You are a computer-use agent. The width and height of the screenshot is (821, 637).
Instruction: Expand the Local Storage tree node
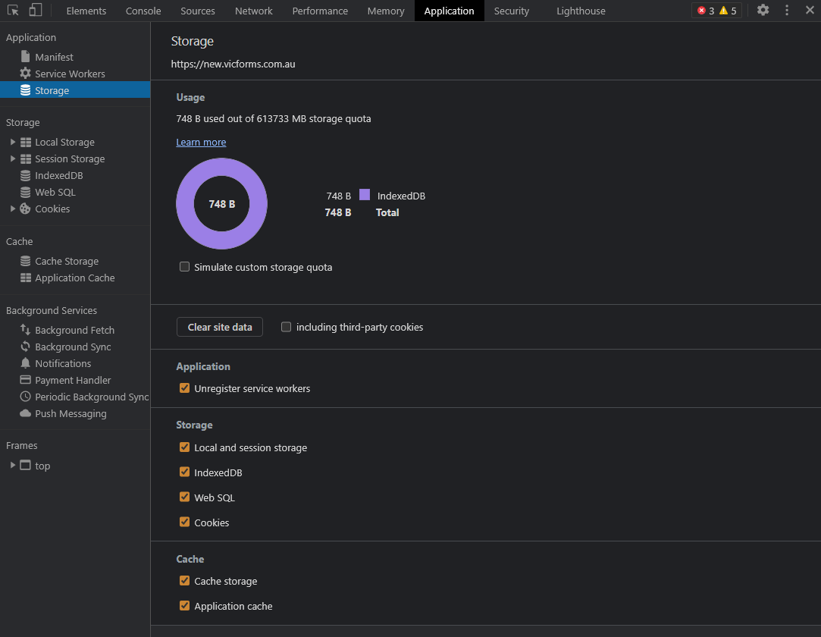[x=13, y=142]
